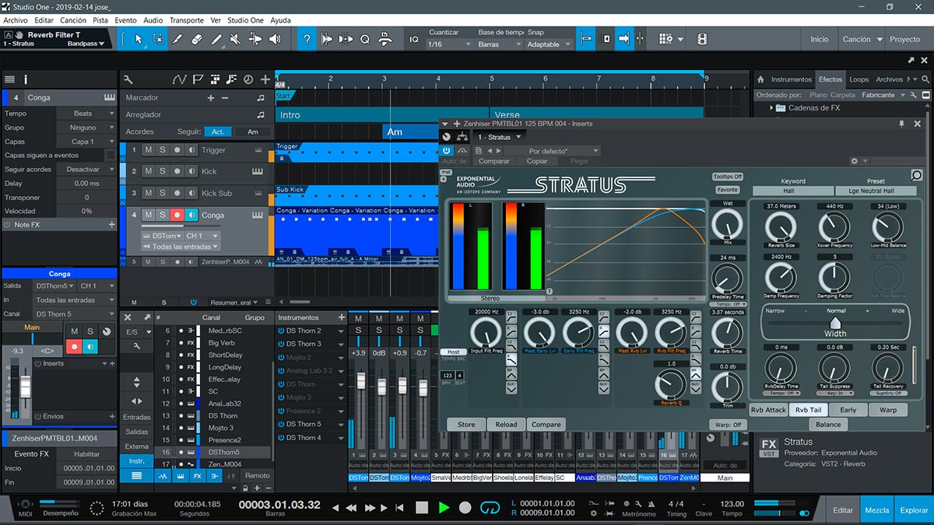Mute the Trigger track
This screenshot has height=525, width=934.
click(x=149, y=150)
